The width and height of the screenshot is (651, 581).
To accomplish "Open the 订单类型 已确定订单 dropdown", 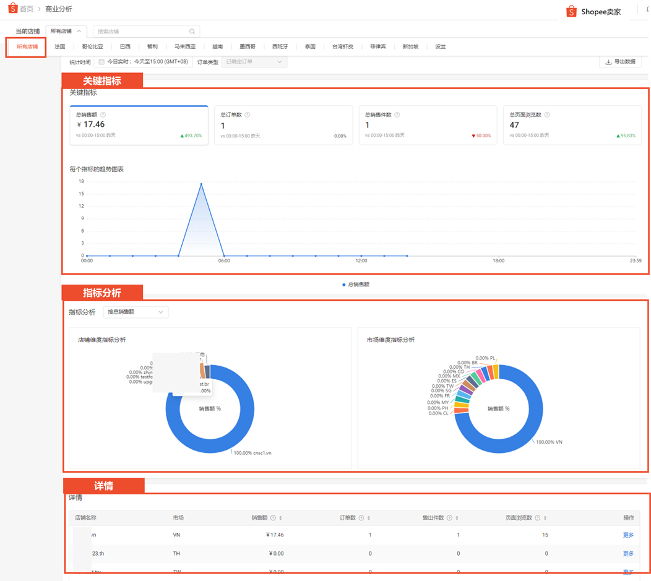I will click(x=254, y=62).
